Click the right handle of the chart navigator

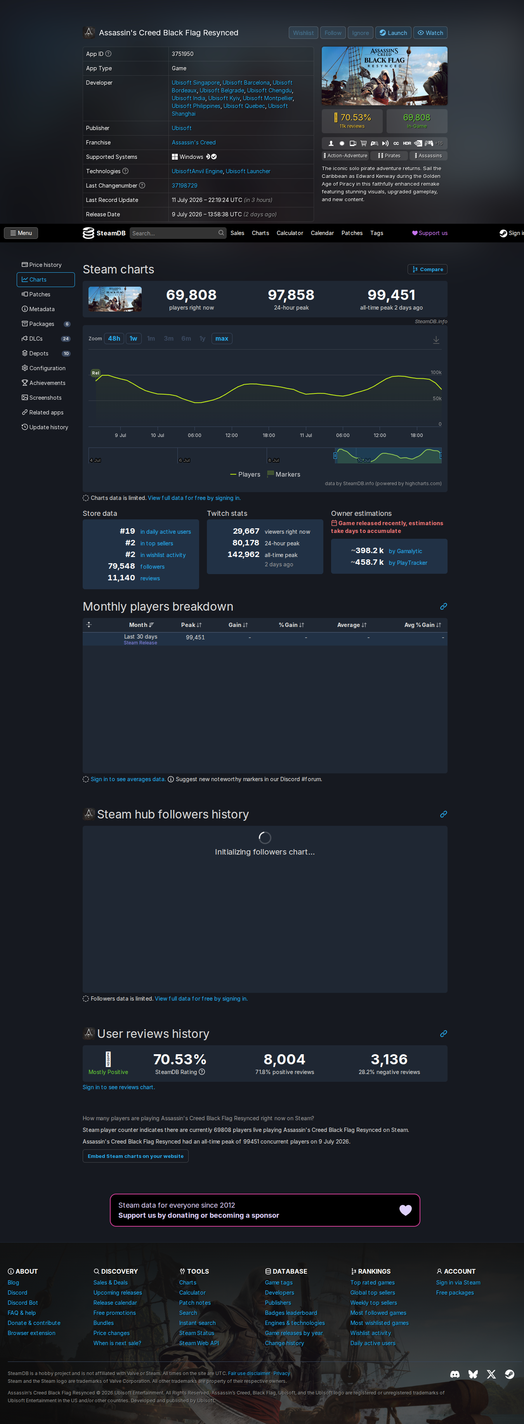pyautogui.click(x=440, y=456)
